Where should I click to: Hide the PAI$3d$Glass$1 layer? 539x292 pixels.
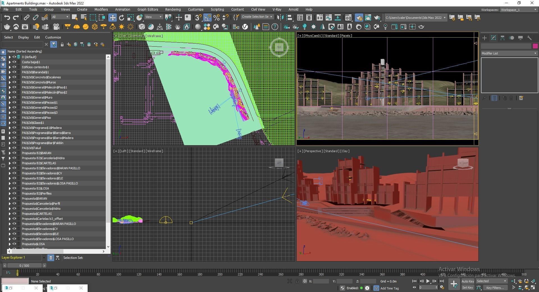tap(14, 123)
